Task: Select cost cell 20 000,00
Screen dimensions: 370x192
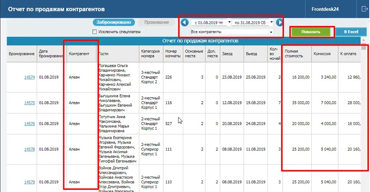Action: point(297,124)
